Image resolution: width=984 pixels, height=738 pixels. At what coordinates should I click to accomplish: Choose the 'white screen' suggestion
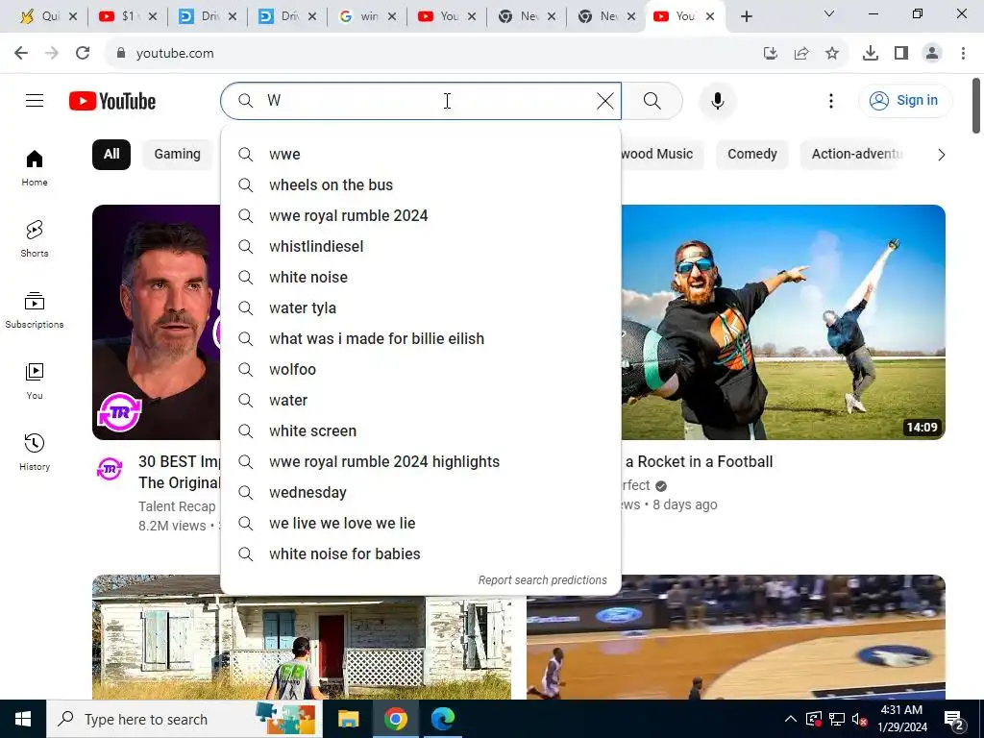[421, 431]
